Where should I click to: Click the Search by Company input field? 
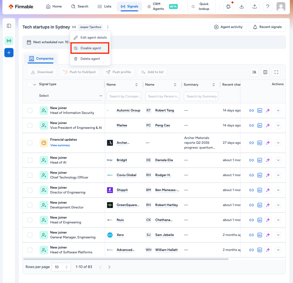(124, 96)
